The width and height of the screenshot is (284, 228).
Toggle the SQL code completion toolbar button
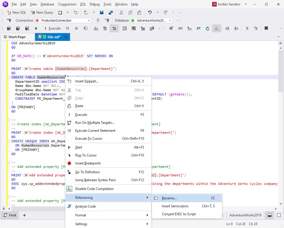[217, 28]
